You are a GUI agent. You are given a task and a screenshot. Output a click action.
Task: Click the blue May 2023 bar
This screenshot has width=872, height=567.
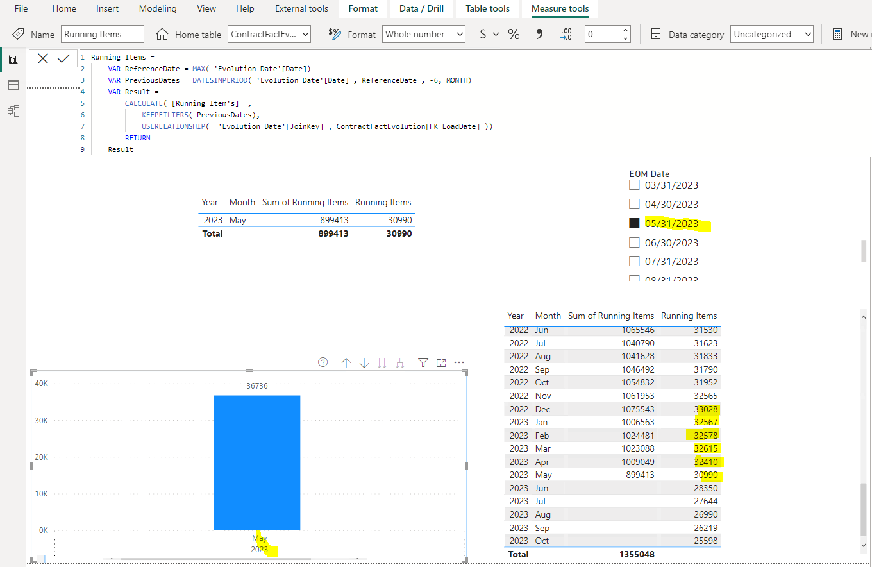(257, 462)
